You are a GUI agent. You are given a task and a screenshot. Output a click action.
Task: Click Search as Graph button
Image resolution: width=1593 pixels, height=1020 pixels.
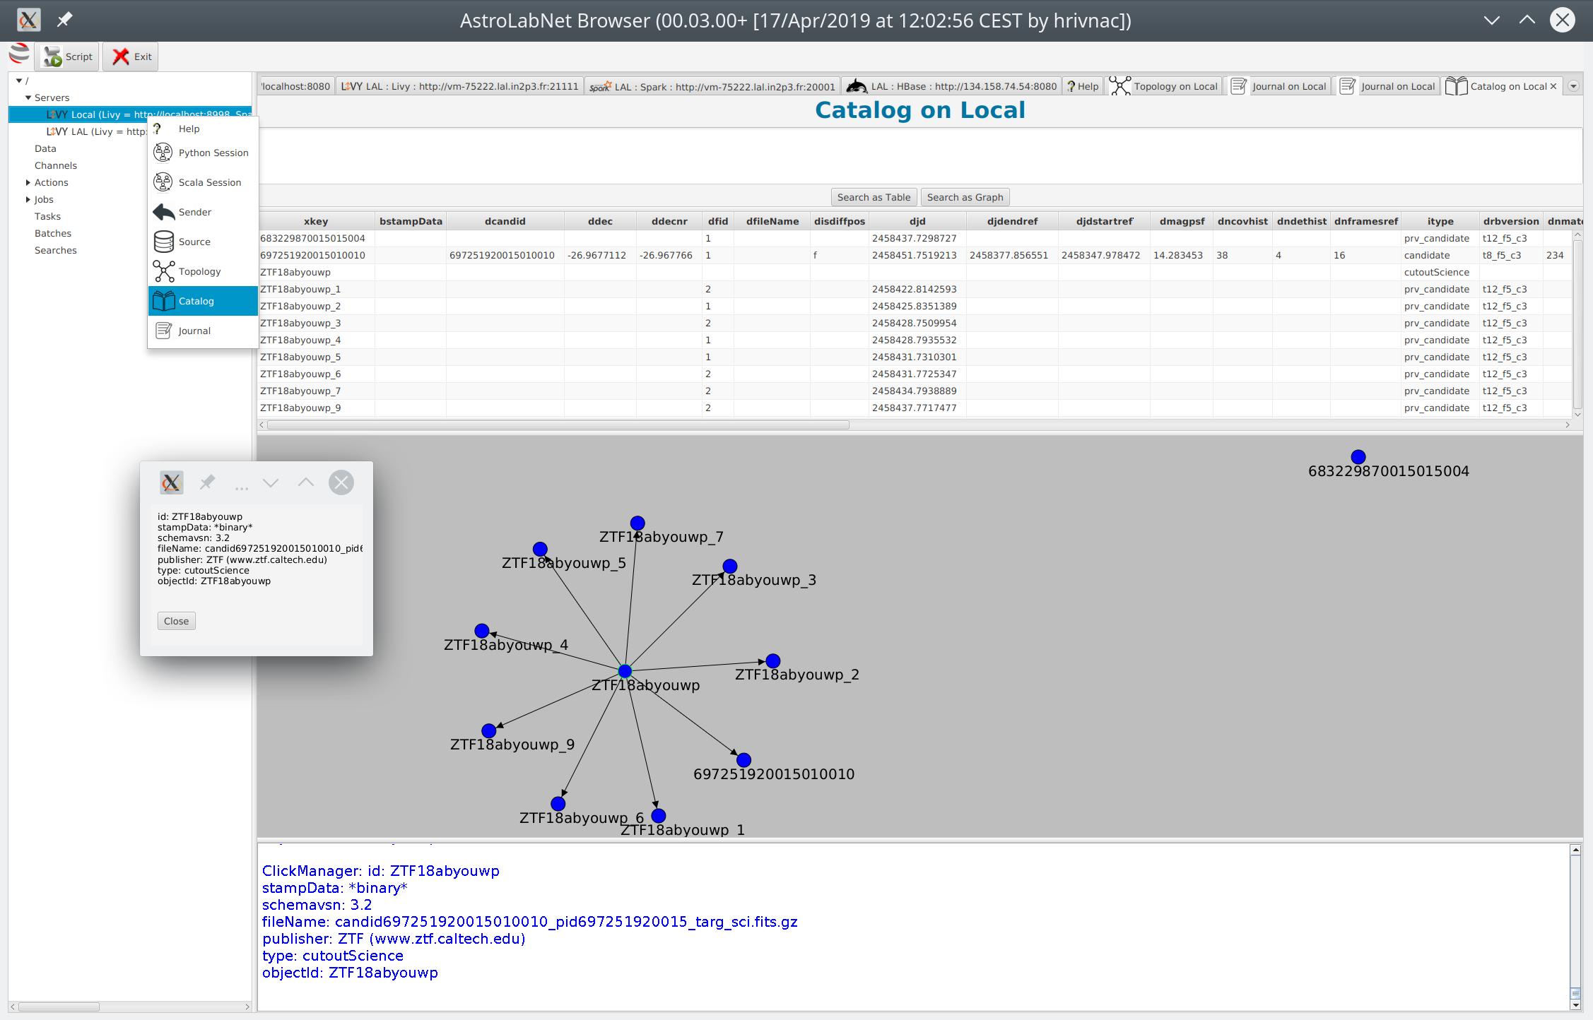click(965, 197)
